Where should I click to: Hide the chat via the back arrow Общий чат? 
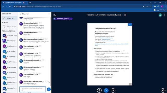[x=24, y=14]
